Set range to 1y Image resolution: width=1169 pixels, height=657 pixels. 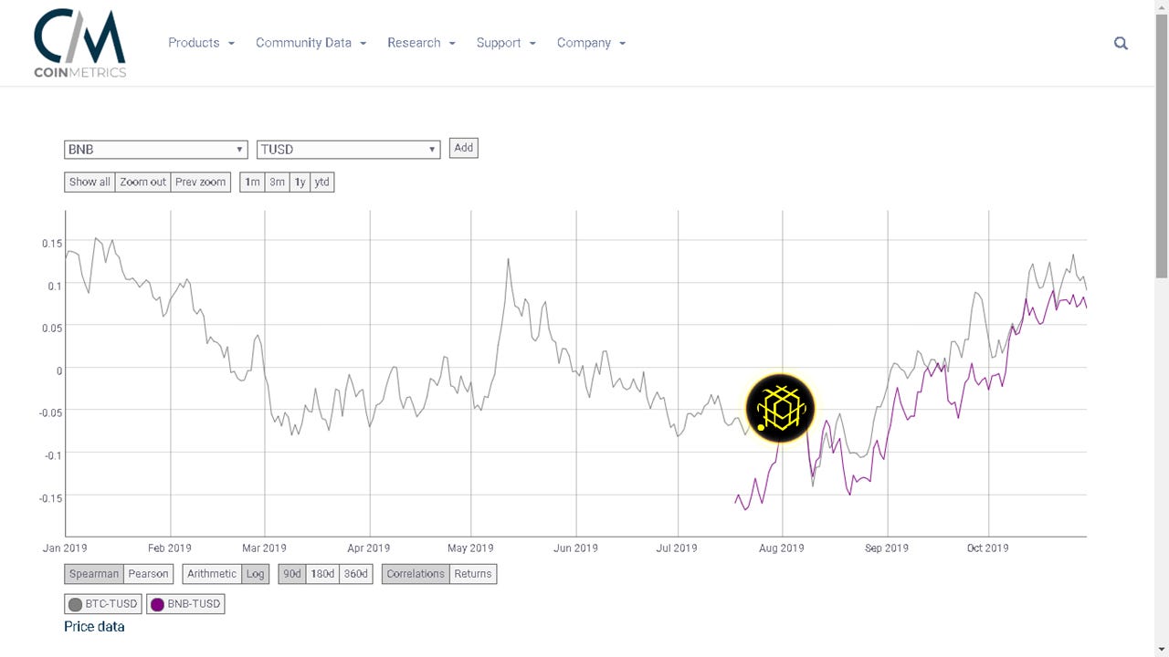coord(300,182)
